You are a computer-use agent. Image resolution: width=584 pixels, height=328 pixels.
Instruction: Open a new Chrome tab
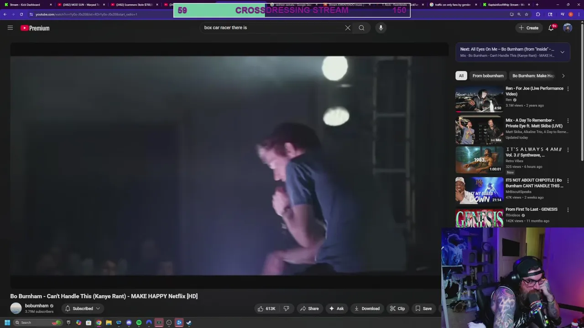click(x=537, y=5)
